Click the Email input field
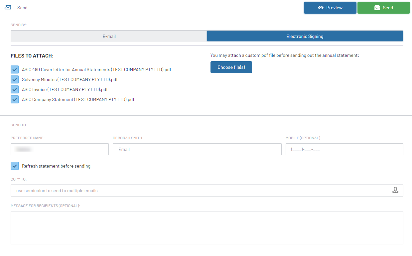Image resolution: width=412 pixels, height=256 pixels. tap(197, 149)
